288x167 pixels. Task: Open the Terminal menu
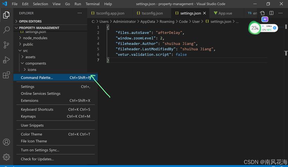pos(93,4)
